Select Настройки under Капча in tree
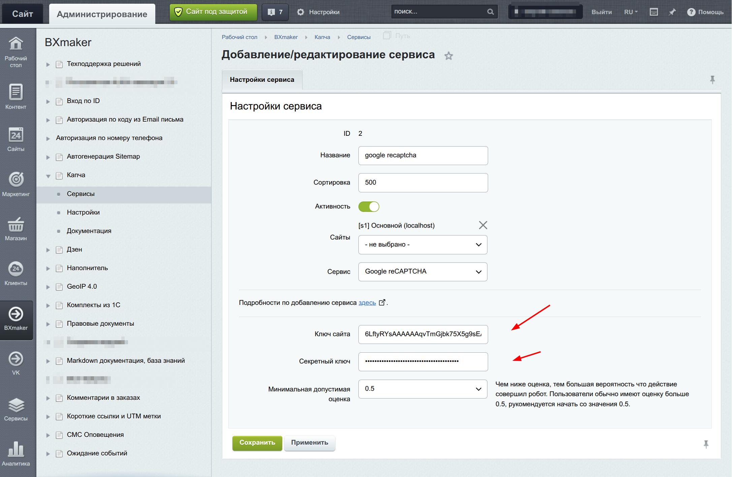 point(83,213)
